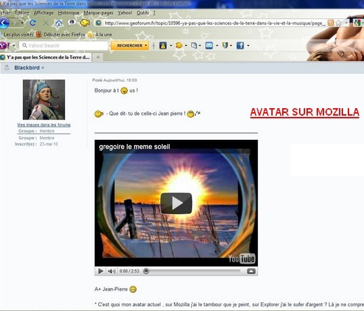
Task: Click the small icon right of Blackbird name
Action: pos(43,68)
